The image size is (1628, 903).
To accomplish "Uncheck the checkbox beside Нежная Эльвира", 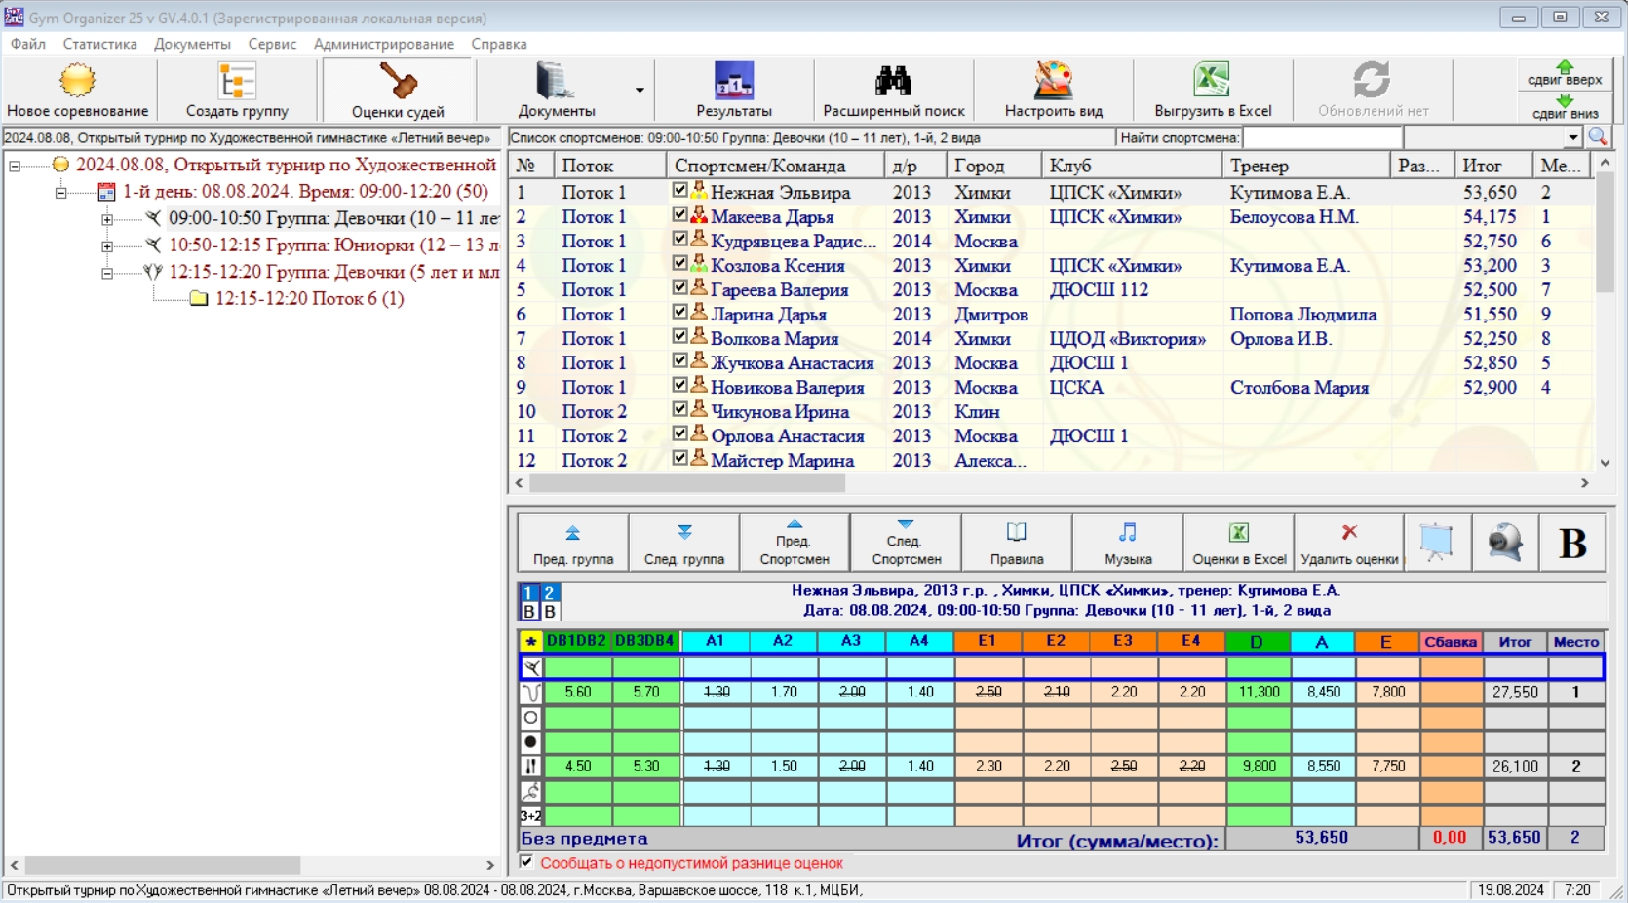I will pos(680,191).
